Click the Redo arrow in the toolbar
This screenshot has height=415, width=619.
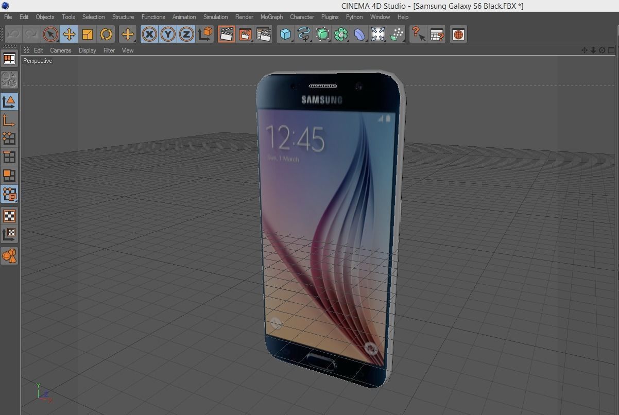[x=32, y=34]
